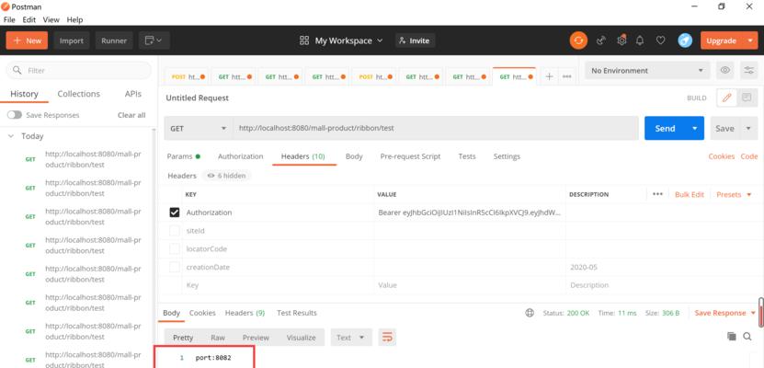This screenshot has height=368, width=764.
Task: Switch to the Collections tab
Action: pyautogui.click(x=78, y=94)
